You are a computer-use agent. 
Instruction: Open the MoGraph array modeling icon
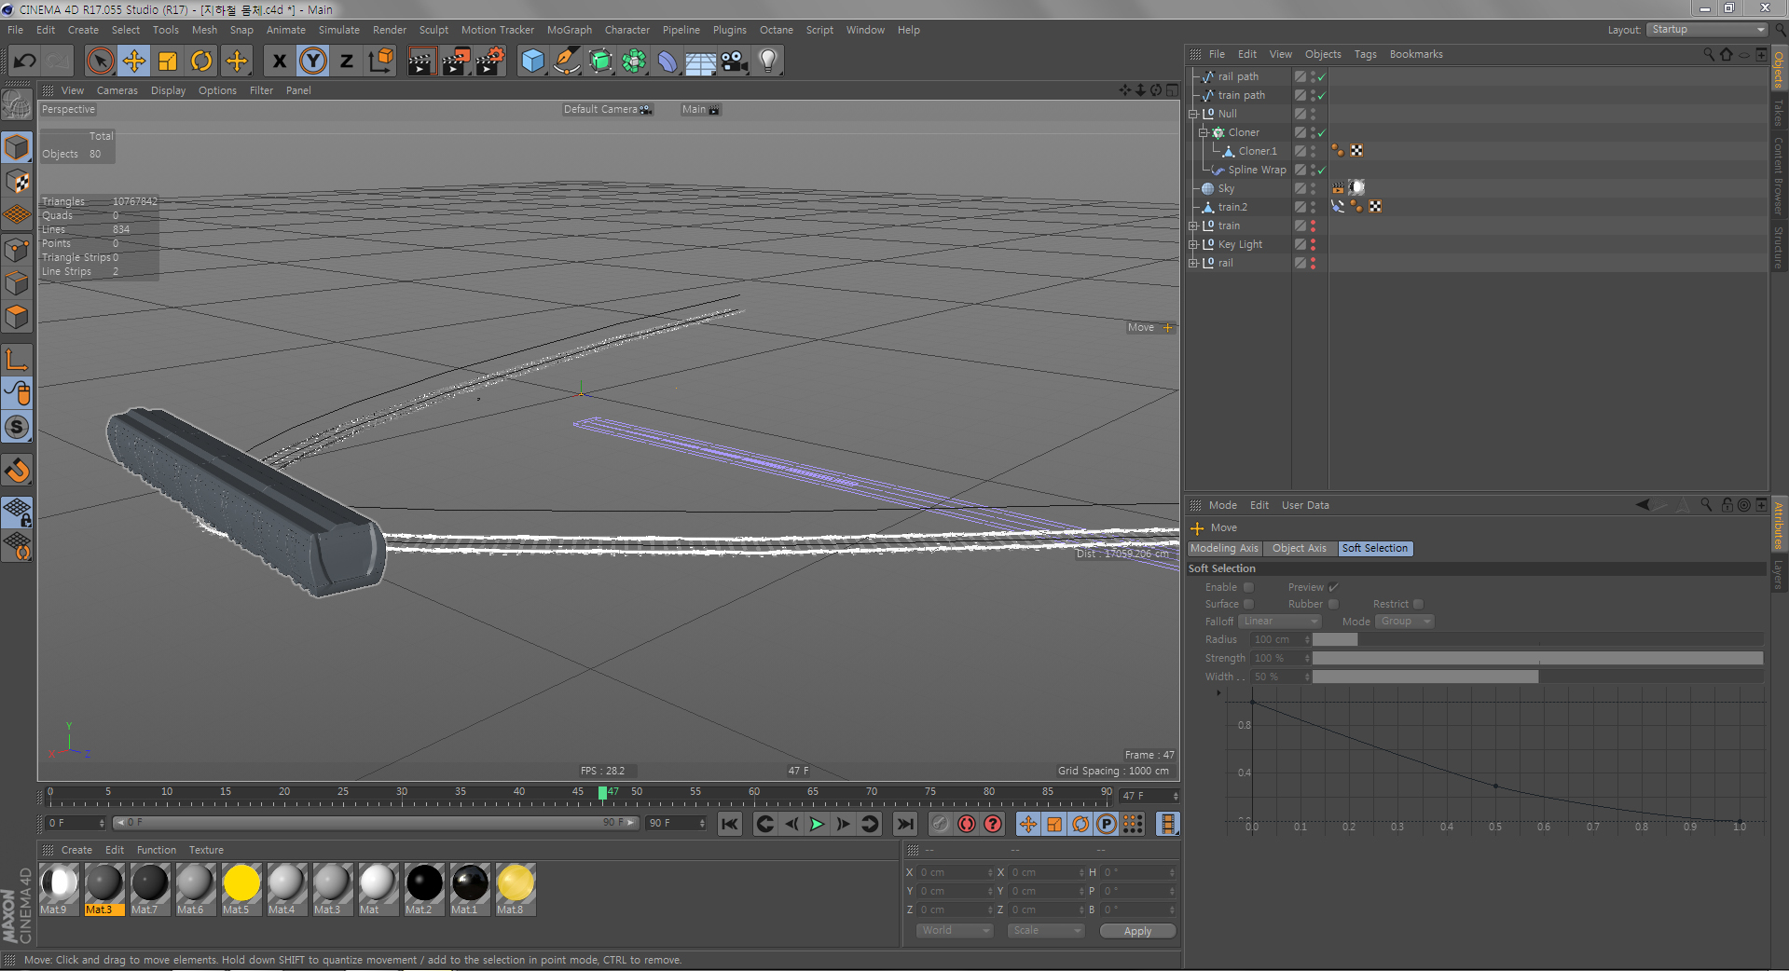(634, 62)
